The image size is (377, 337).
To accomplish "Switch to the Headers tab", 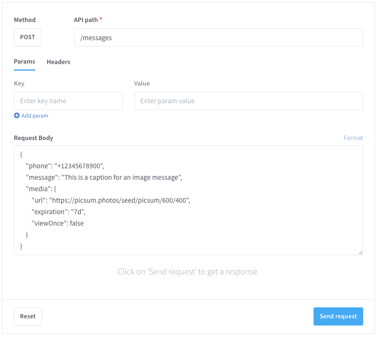I will tap(58, 62).
